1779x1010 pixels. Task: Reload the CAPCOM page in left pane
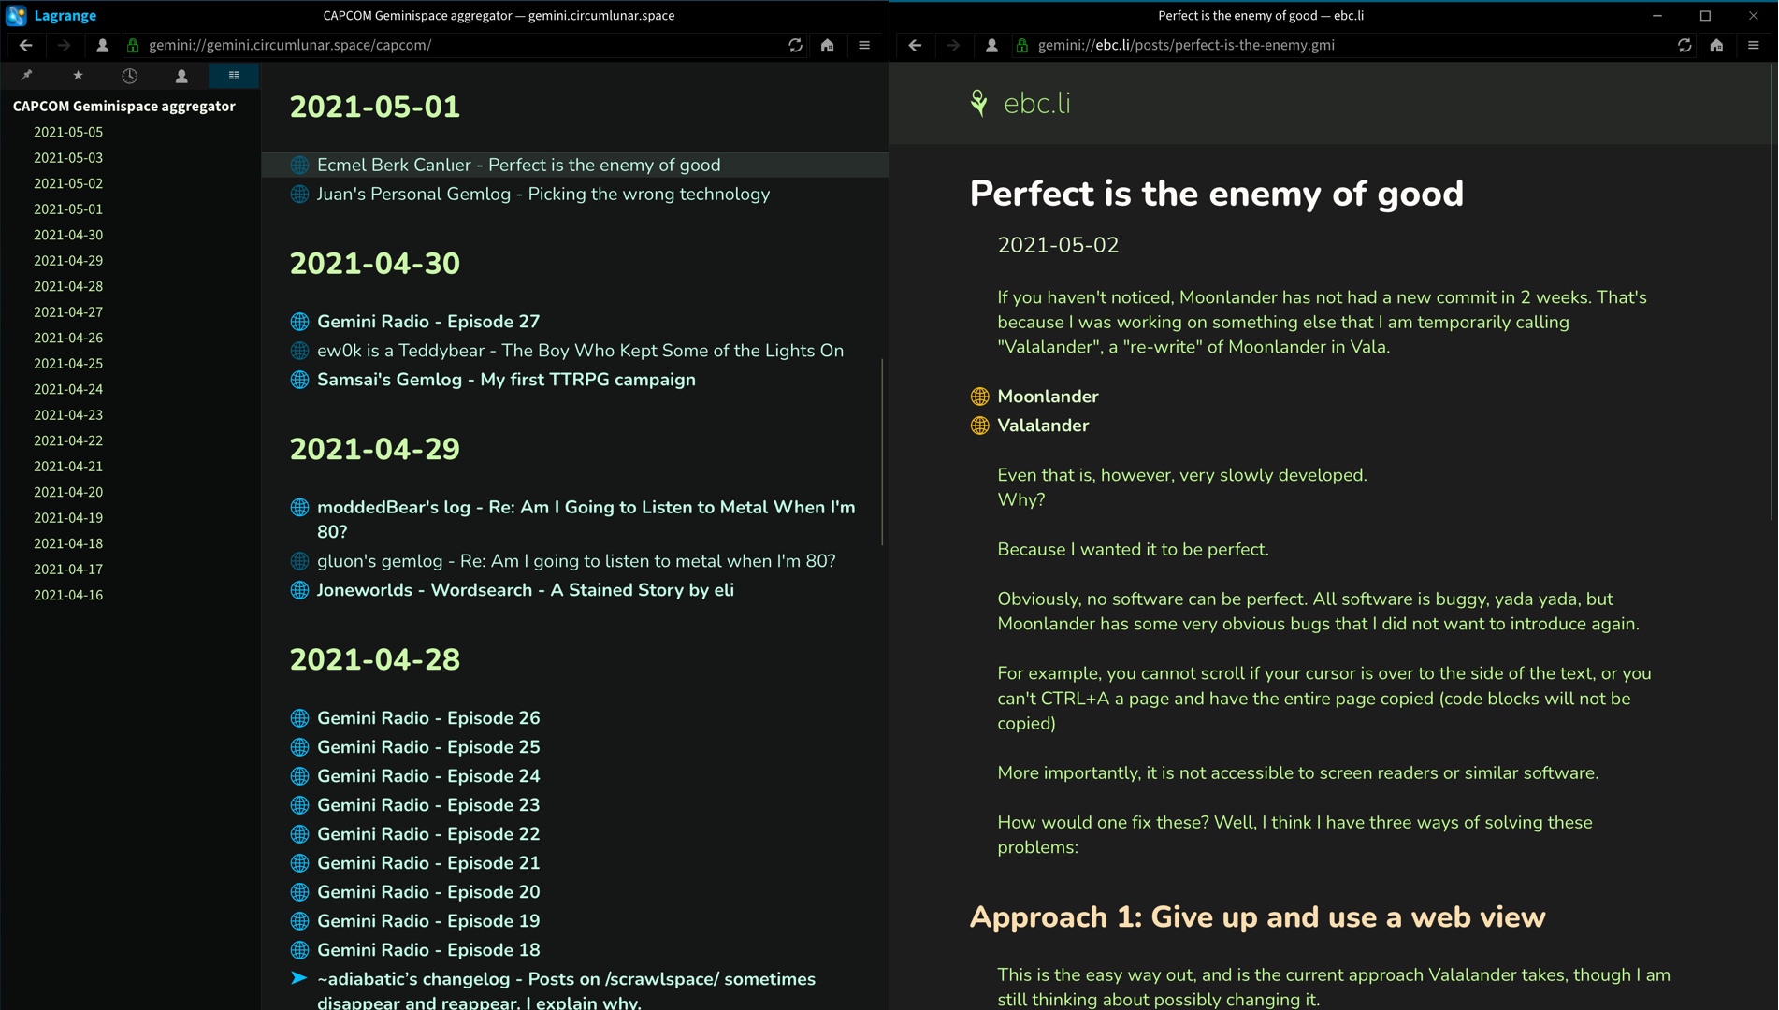795,45
